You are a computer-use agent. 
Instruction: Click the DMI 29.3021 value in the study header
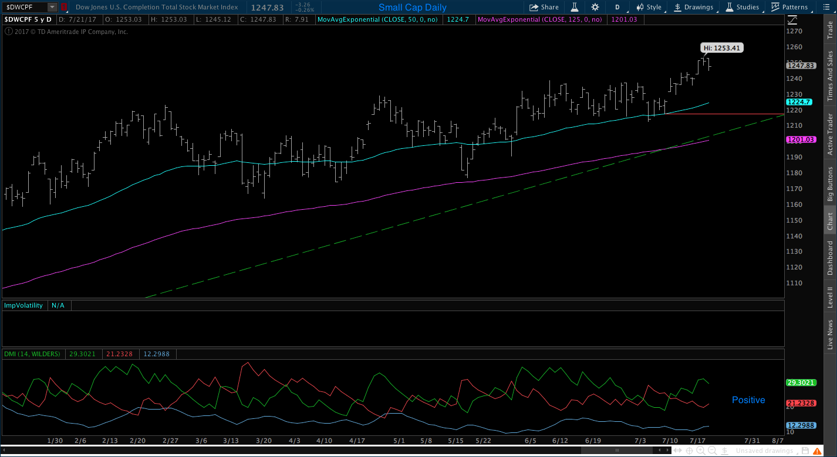[x=82, y=354]
